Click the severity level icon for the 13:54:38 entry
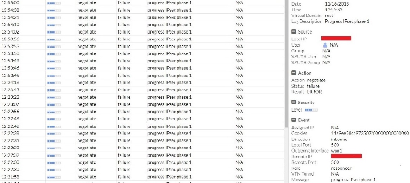This screenshot has width=410, height=183. pyautogui.click(x=54, y=10)
